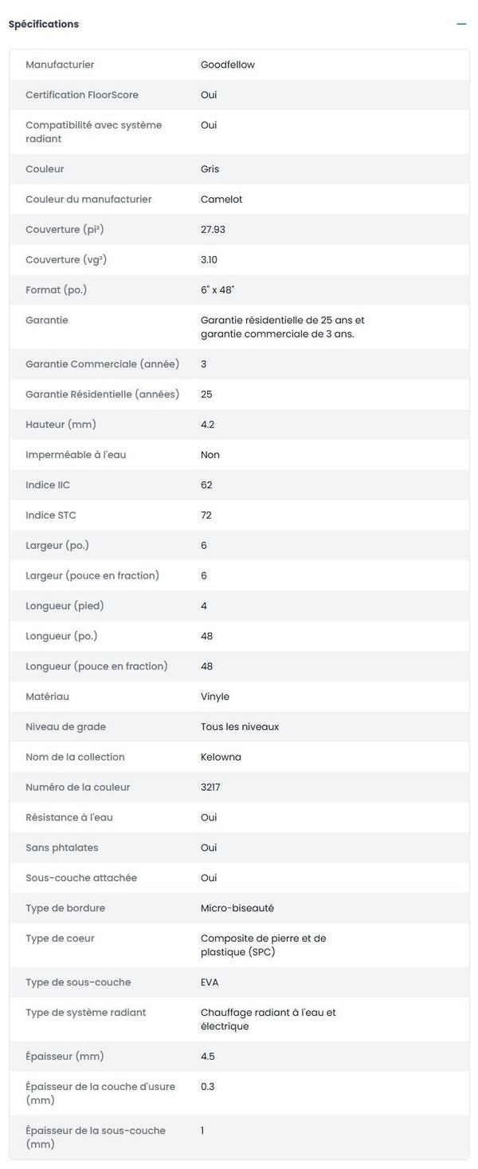The width and height of the screenshot is (478, 1169).
Task: Select the Niveau de grade value
Action: point(240,727)
